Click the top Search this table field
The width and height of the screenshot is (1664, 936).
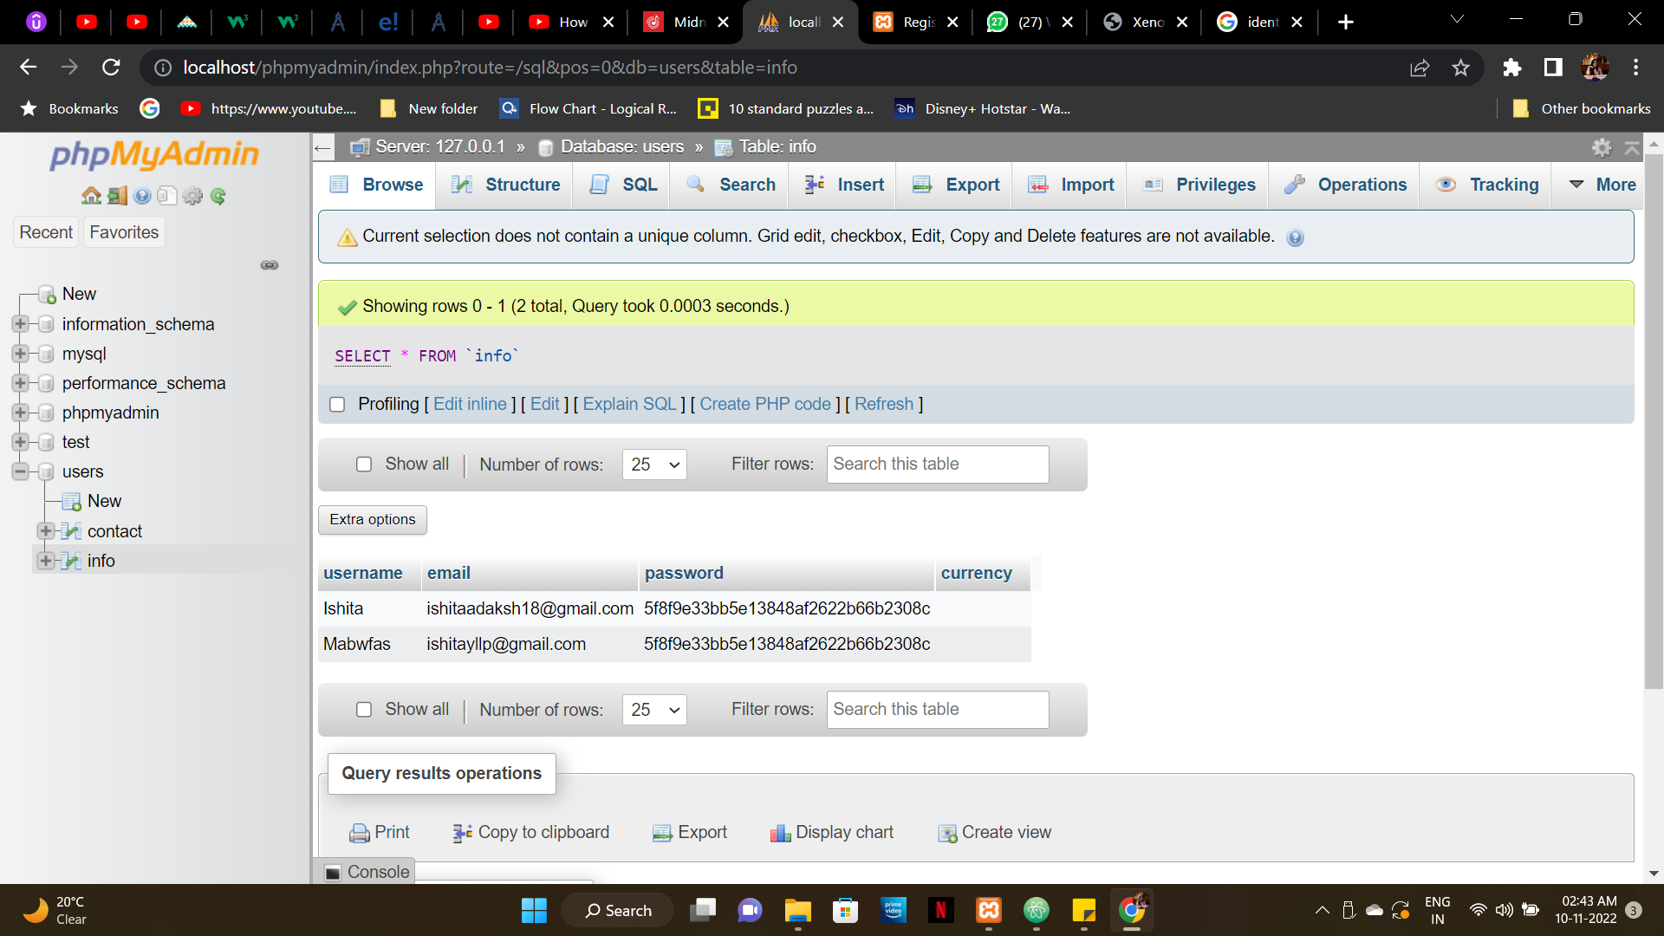click(937, 465)
